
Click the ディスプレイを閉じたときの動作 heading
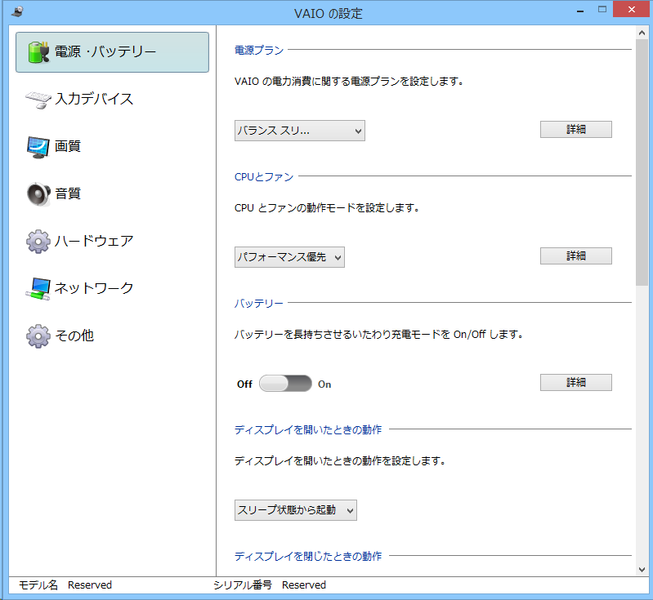[308, 556]
